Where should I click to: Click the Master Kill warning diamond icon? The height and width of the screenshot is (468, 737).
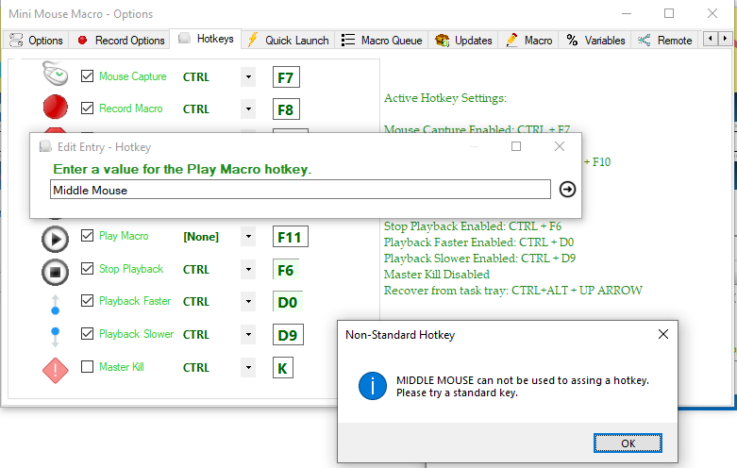pos(56,370)
